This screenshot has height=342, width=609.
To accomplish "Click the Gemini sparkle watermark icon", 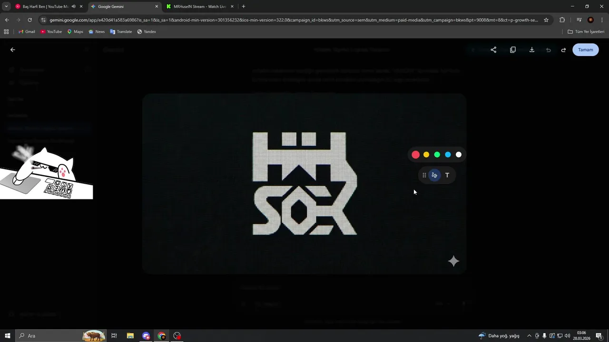I will click(453, 261).
